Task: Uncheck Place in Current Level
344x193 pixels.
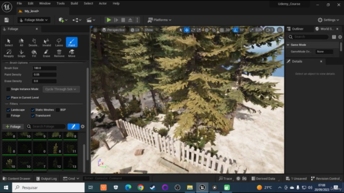Action: coord(9,98)
